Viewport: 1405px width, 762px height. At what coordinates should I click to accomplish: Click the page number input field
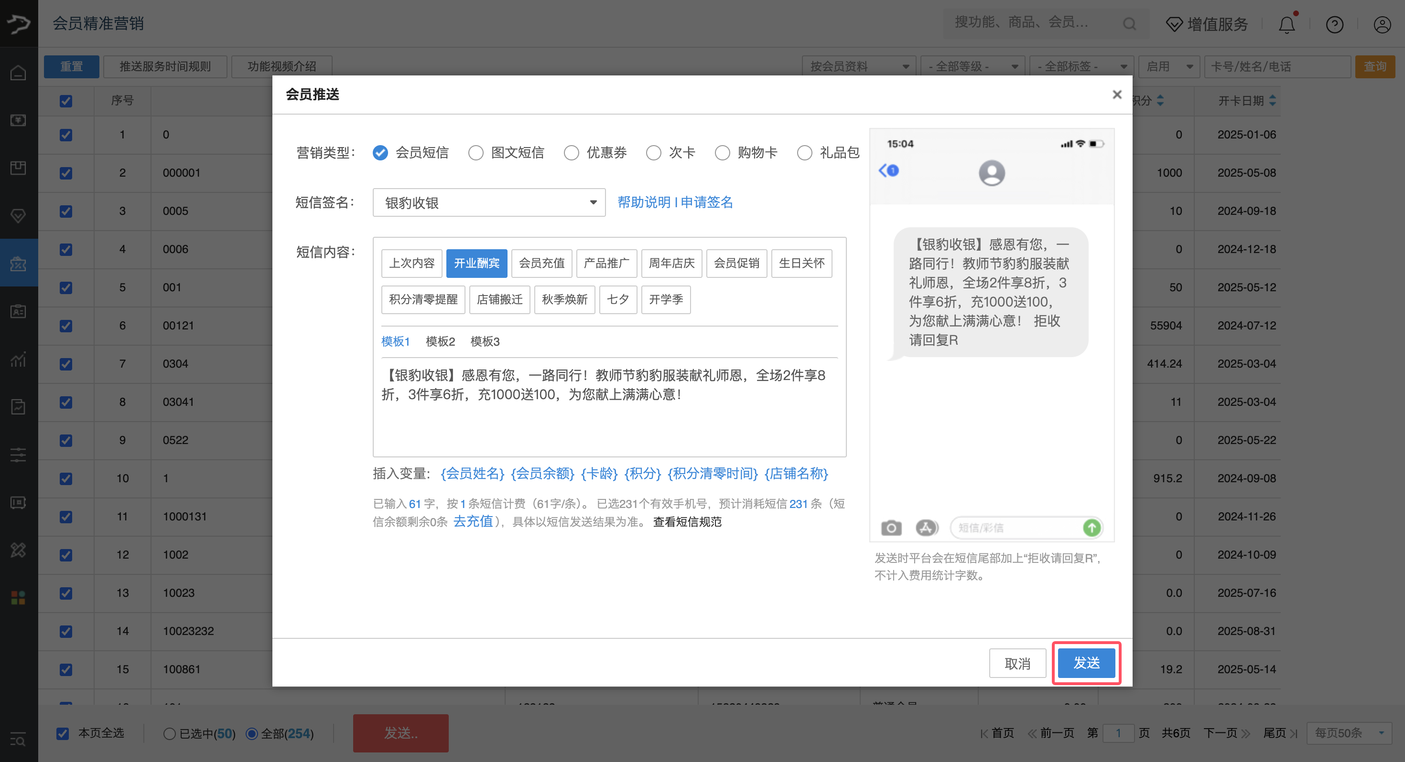[x=1118, y=733]
